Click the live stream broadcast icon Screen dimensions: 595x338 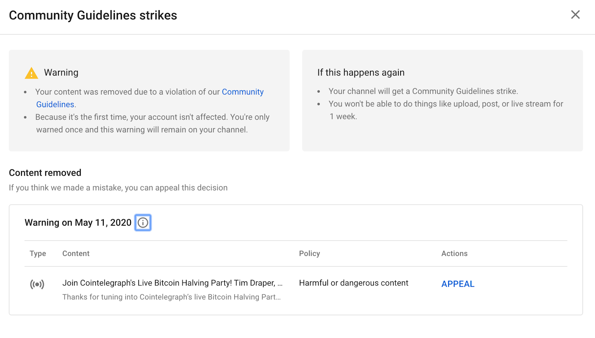37,284
